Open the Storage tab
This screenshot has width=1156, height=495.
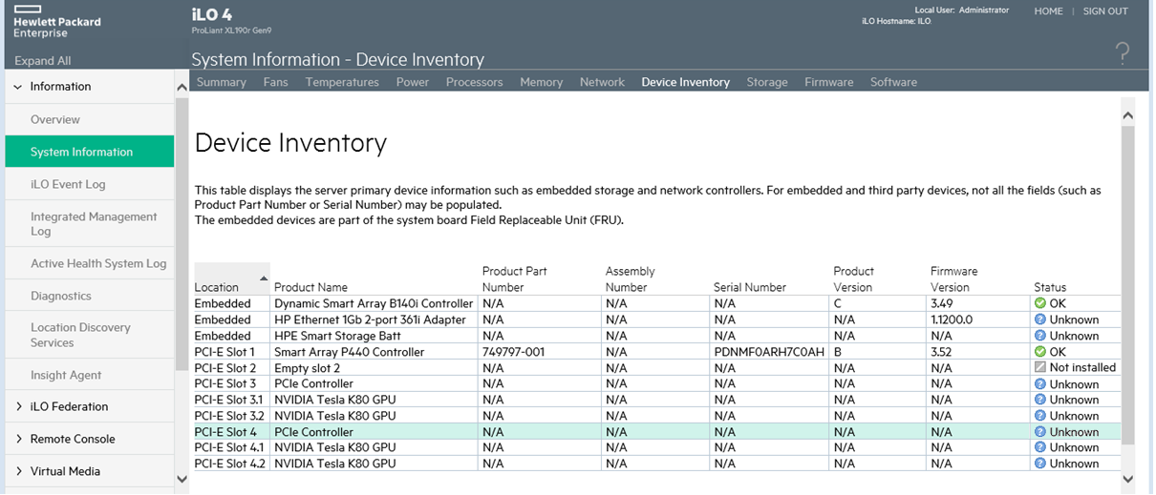click(766, 82)
